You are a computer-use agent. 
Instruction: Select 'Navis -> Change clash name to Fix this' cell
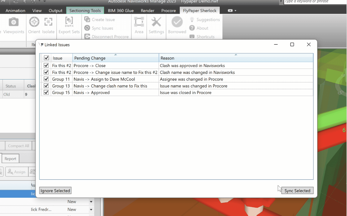click(x=116, y=86)
